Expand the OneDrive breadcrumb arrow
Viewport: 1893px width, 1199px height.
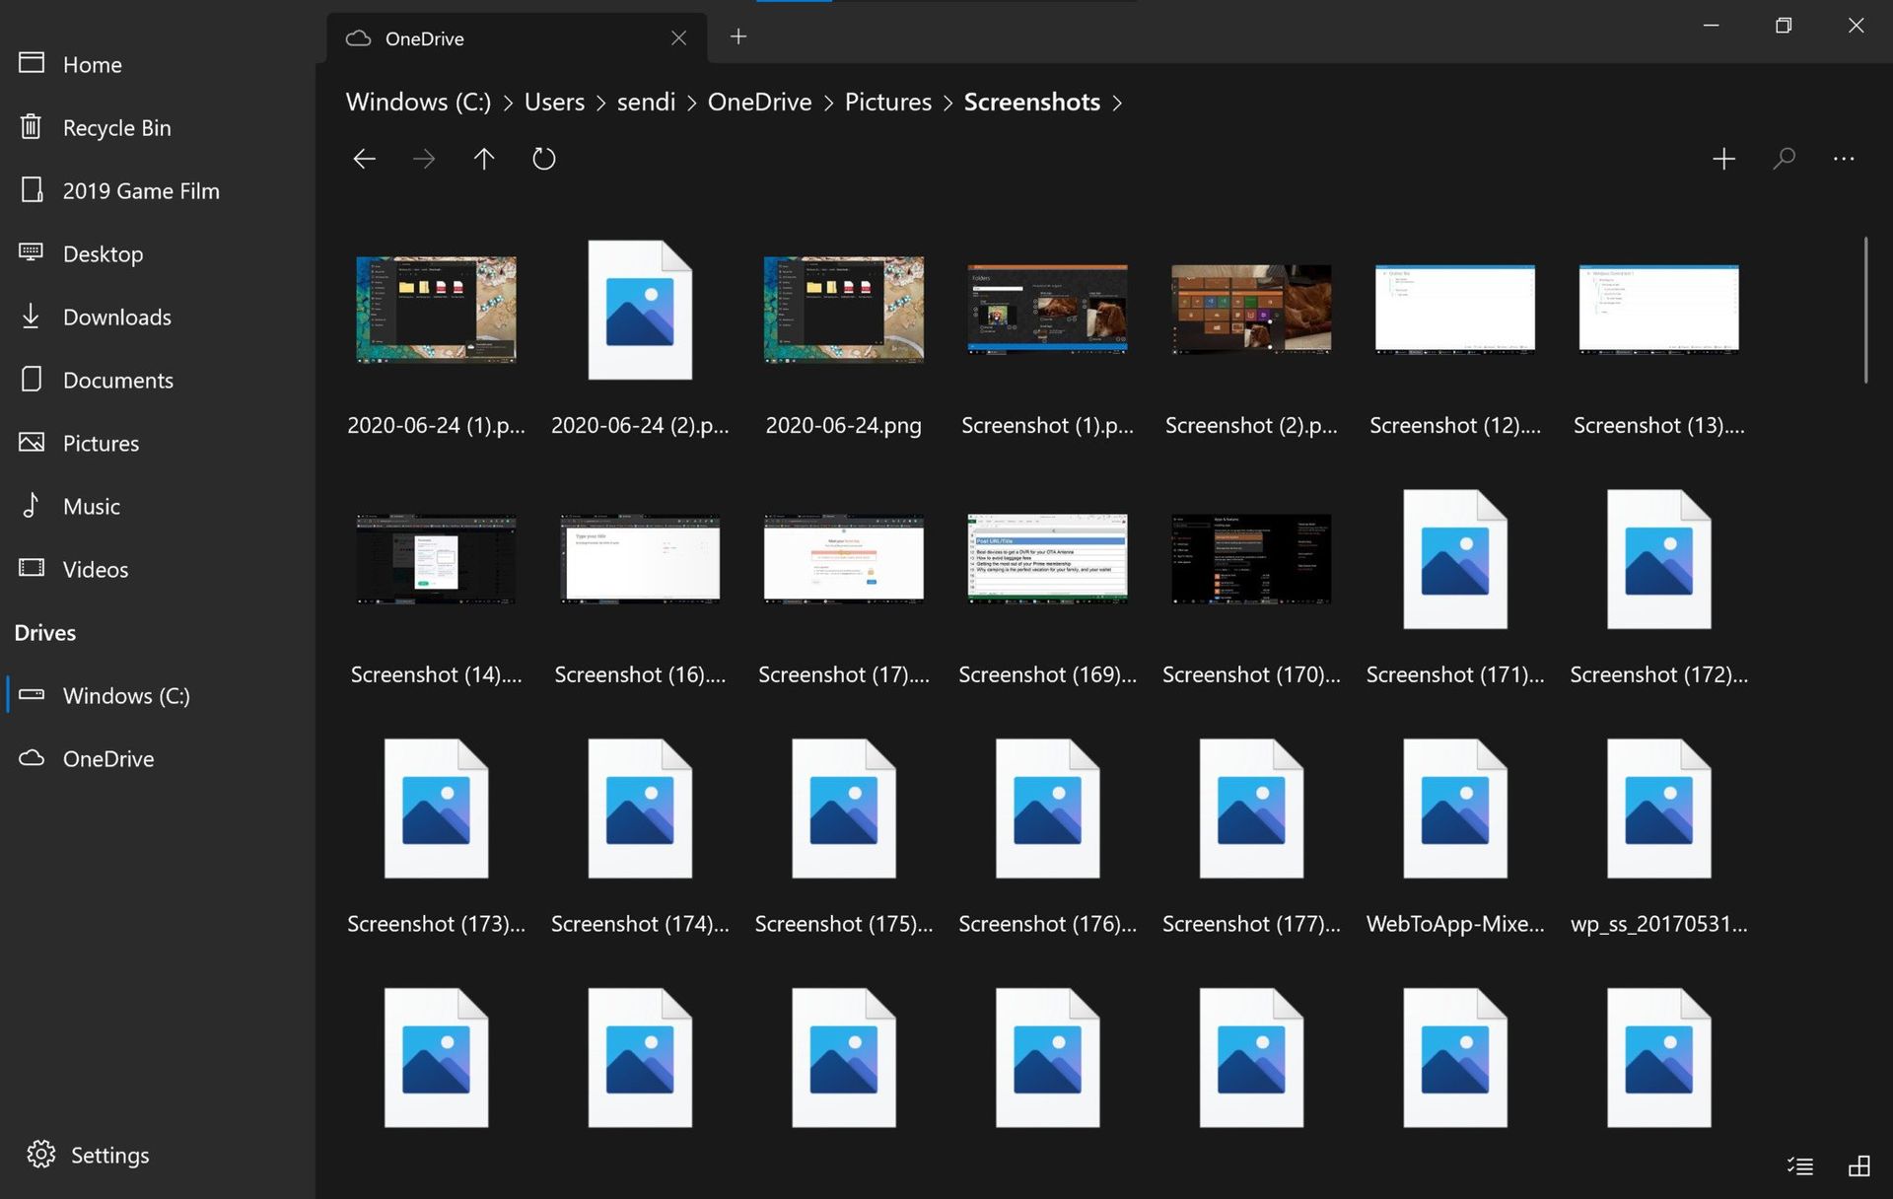tap(828, 101)
